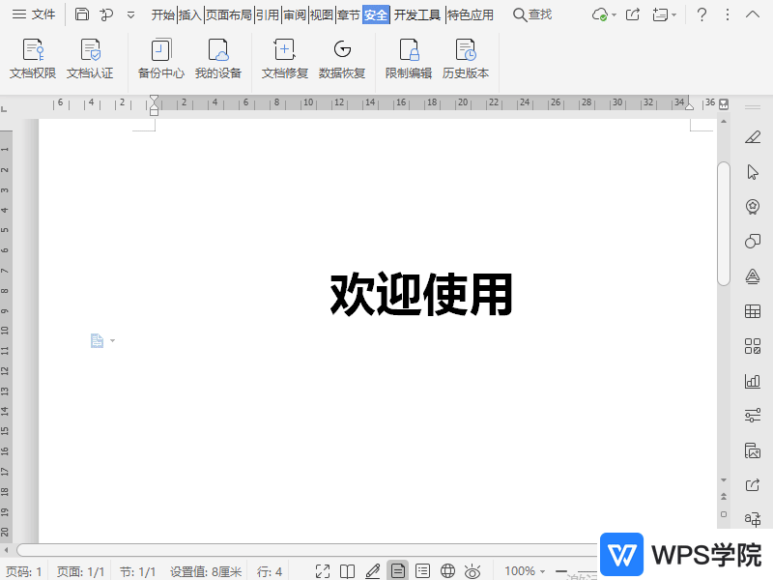Viewport: 773px width, 580px height.
Task: Click the vertical scrollbar thumb
Action: (x=724, y=222)
